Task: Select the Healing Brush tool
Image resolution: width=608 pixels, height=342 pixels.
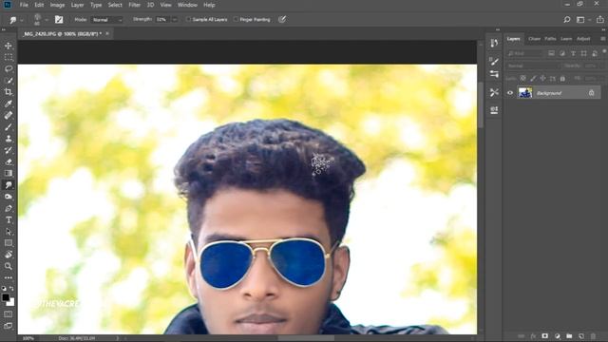Action: (9, 115)
